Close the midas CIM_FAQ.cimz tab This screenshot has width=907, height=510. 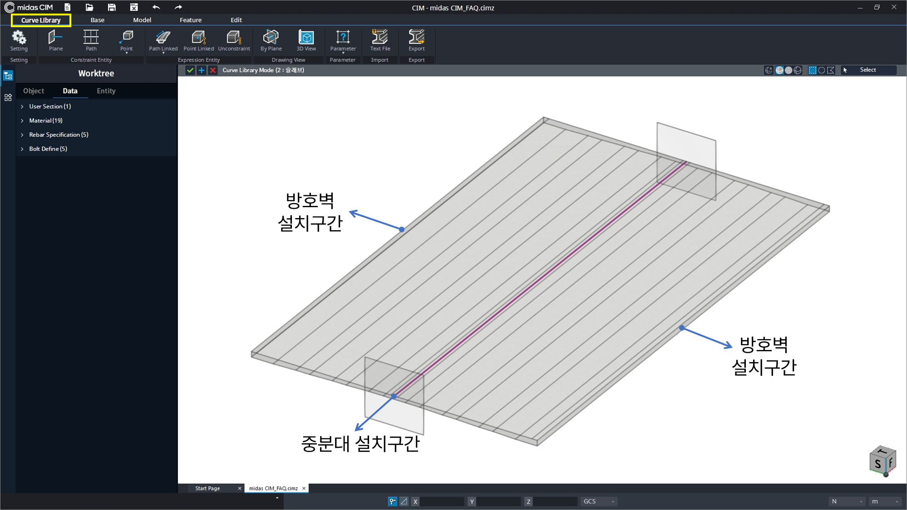coord(304,488)
